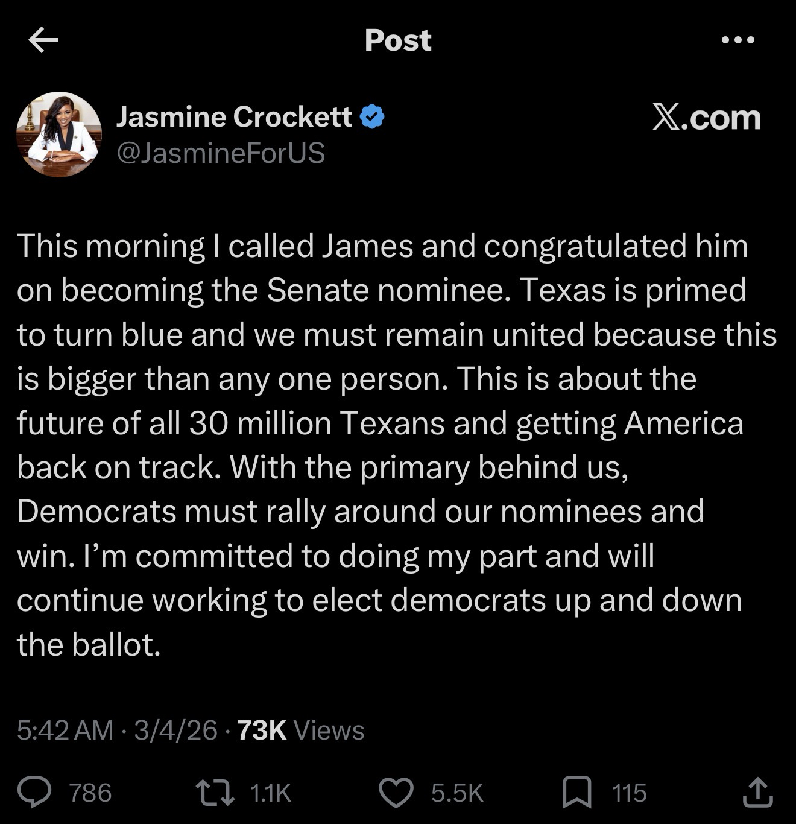Image resolution: width=796 pixels, height=824 pixels.
Task: Open the Jasmine Crockett display name
Action: click(x=234, y=116)
